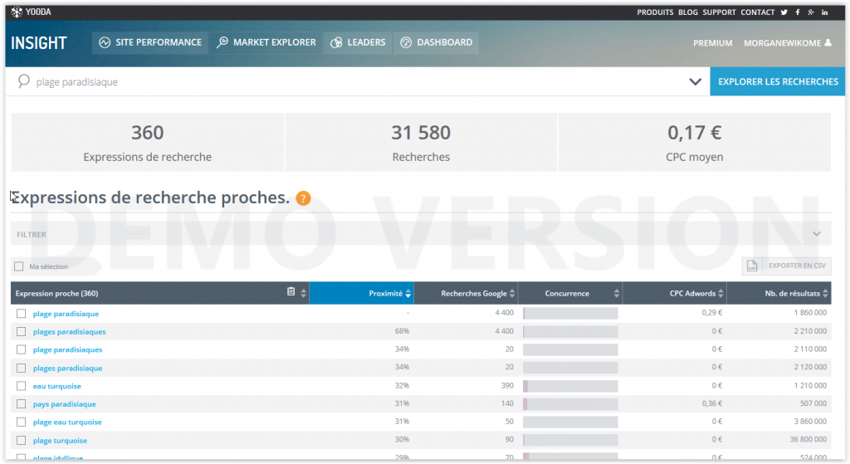Click the user profile icon beside MORGANEWIKOME

click(828, 43)
